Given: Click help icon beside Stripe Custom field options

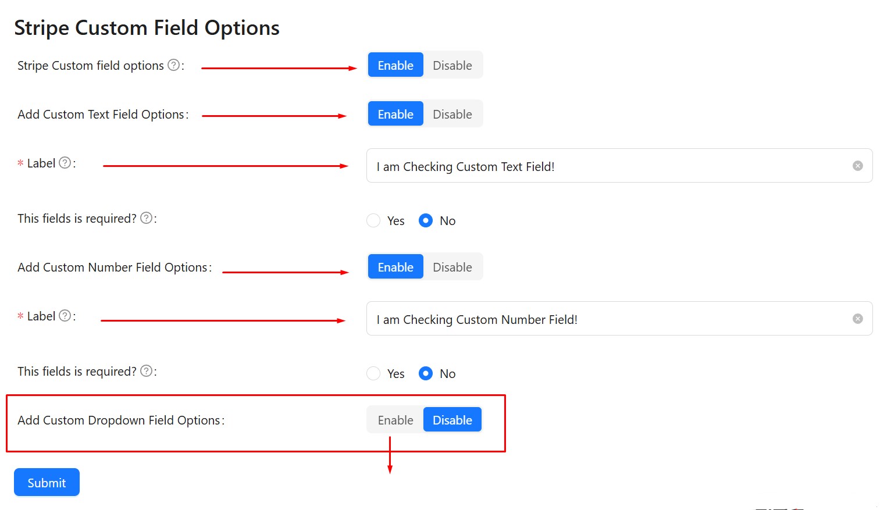Looking at the screenshot, I should click(173, 65).
